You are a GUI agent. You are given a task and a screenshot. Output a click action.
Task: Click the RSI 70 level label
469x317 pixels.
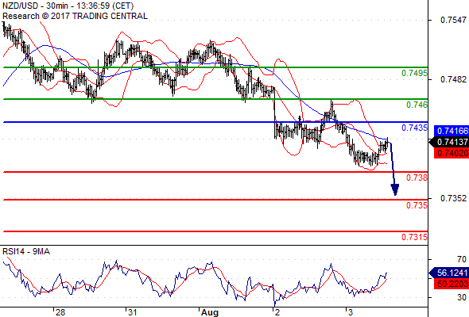(462, 259)
